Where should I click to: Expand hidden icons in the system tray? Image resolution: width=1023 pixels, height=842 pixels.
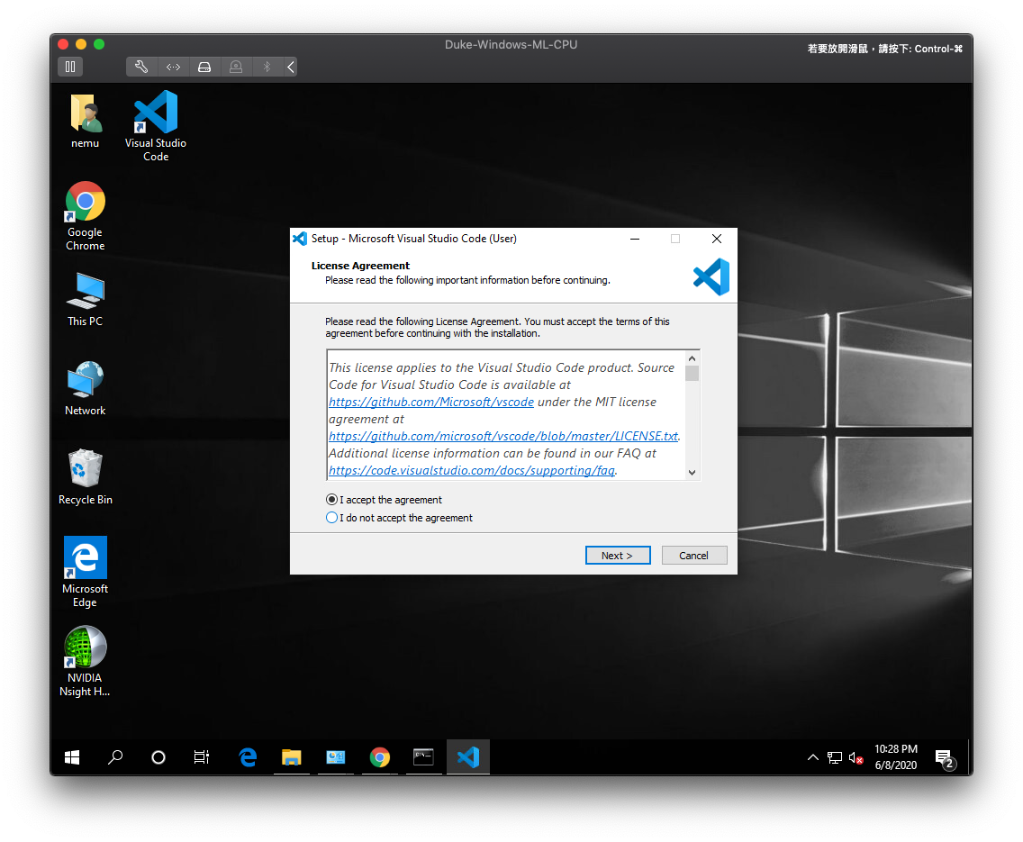[x=812, y=757]
